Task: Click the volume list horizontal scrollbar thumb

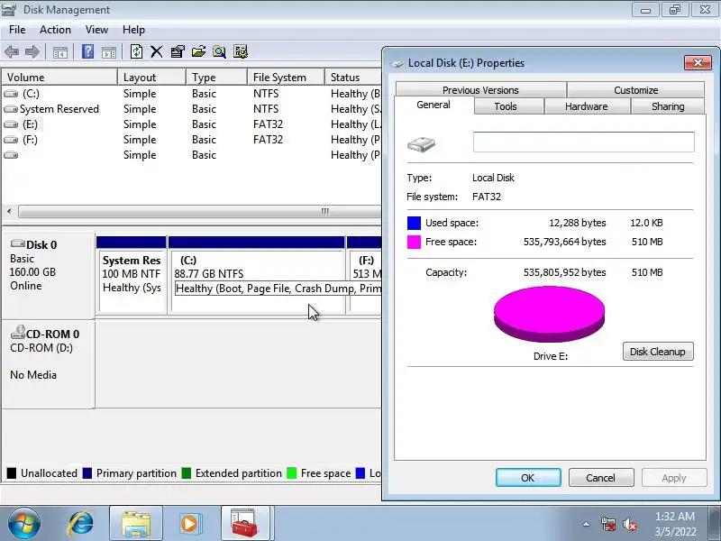Action: [x=200, y=212]
